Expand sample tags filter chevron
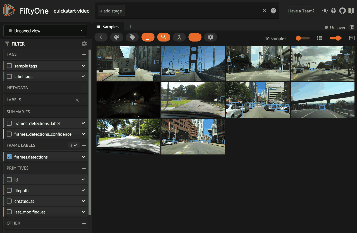Viewport: 357px width, 233px height. (x=83, y=66)
